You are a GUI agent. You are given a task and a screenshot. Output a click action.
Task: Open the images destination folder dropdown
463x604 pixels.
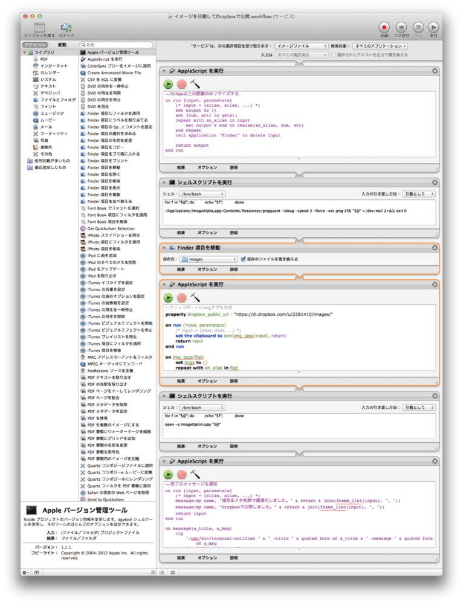coord(209,259)
